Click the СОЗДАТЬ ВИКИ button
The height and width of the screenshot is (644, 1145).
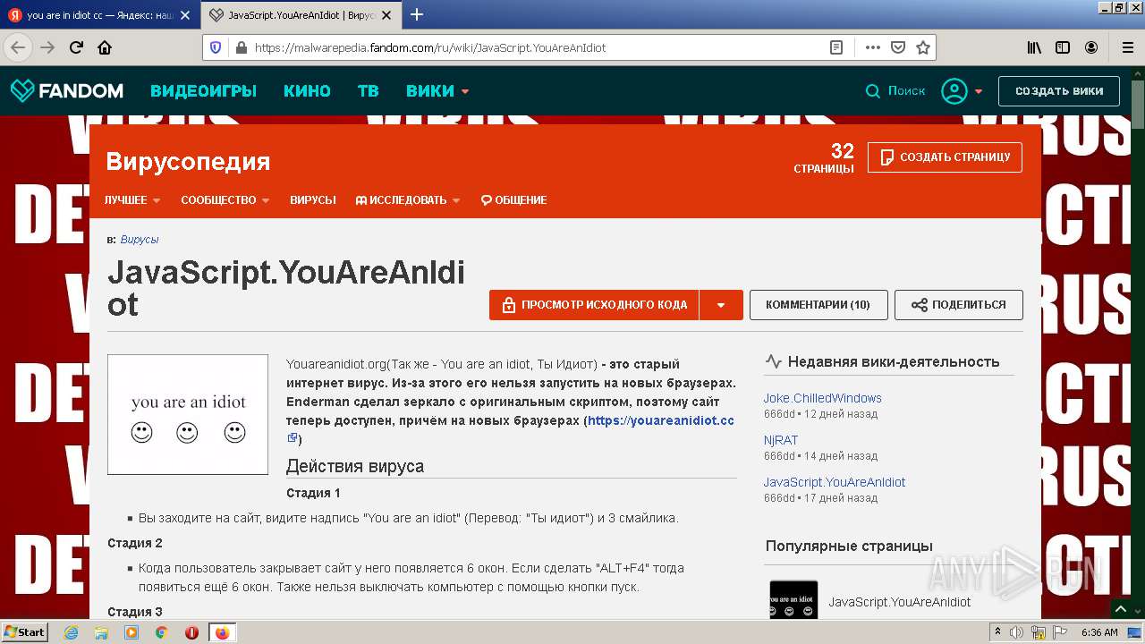pos(1059,90)
